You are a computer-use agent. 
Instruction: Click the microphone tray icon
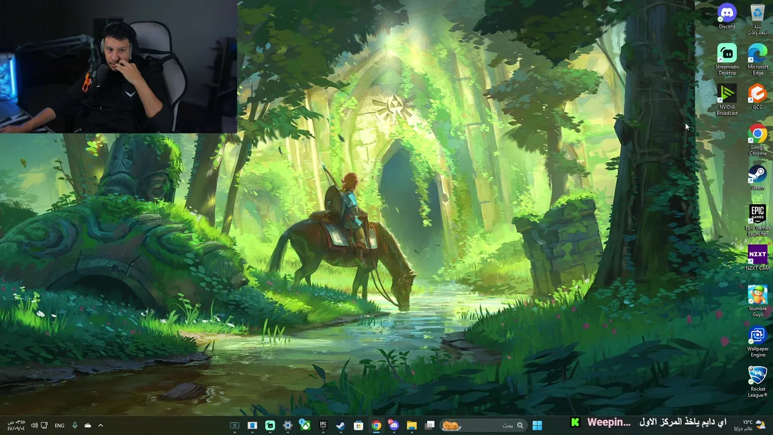coord(75,425)
